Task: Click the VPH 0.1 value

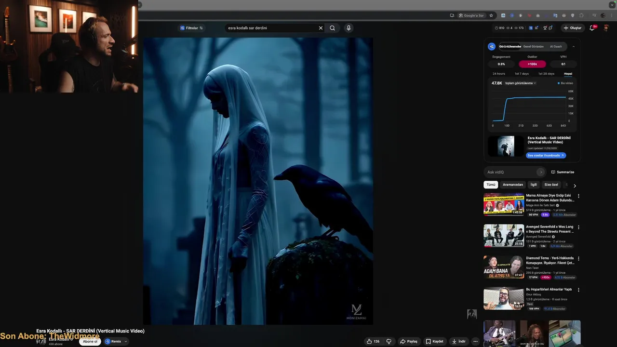Action: 563,64
